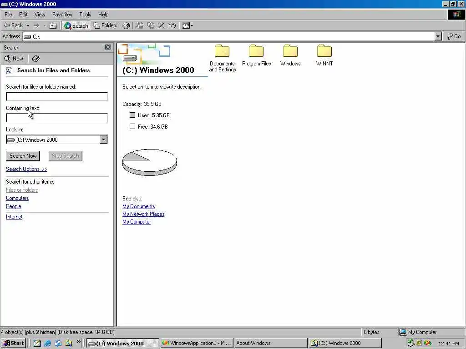466x349 pixels.
Task: Click the Address bar field showing C:\
Action: (x=229, y=36)
